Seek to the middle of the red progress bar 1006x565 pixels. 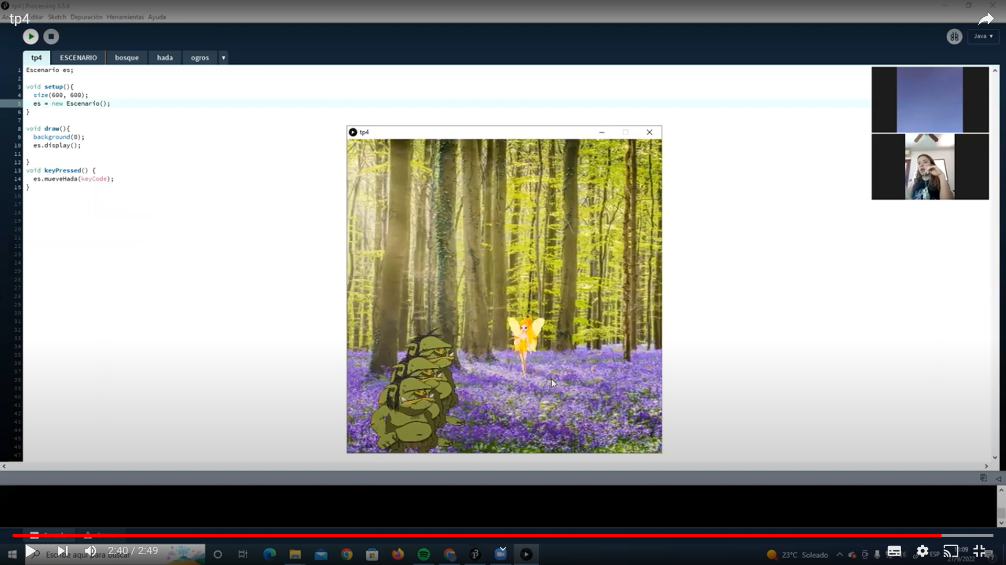pyautogui.click(x=477, y=535)
